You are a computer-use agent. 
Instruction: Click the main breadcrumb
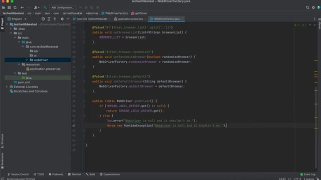pyautogui.click(x=38, y=13)
